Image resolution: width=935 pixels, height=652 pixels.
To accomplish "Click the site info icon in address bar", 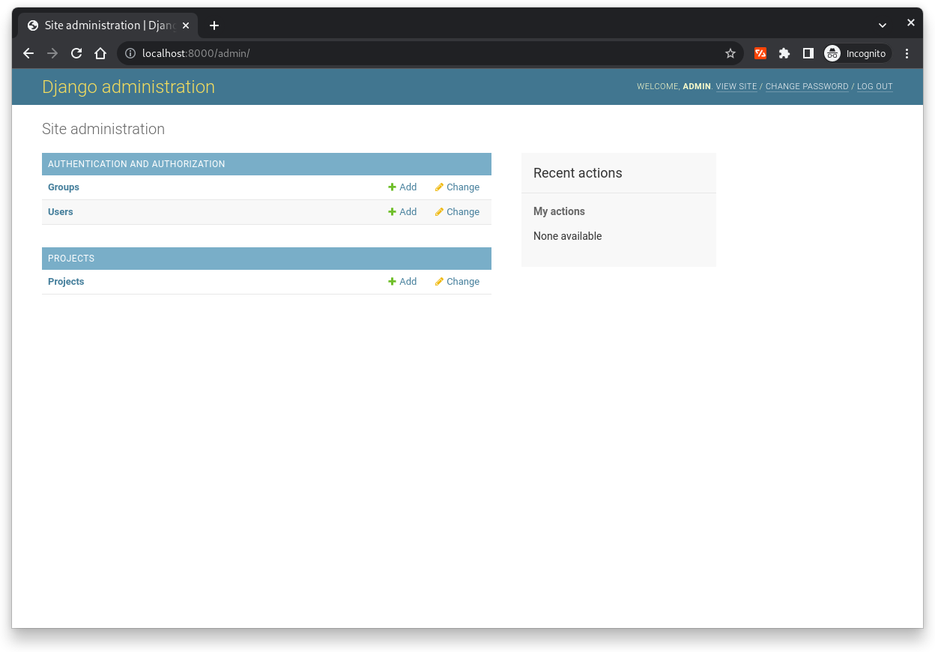I will point(130,53).
